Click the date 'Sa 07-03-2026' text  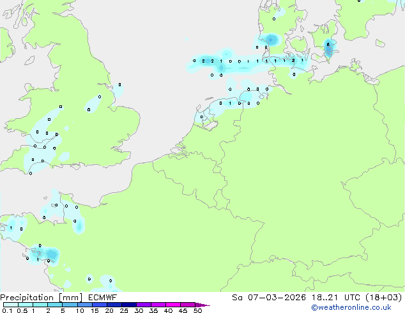(269, 298)
